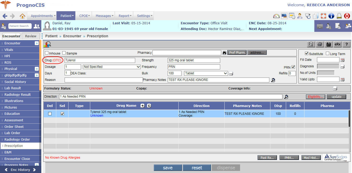Image resolution: width=352 pixels, height=173 pixels.
Task: Toggle the Inhouse checkbox
Action: click(x=47, y=53)
